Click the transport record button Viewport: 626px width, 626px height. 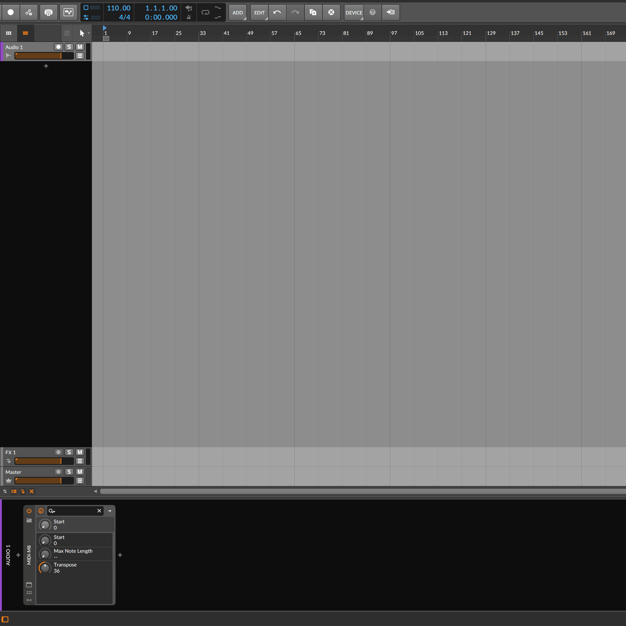click(x=11, y=12)
